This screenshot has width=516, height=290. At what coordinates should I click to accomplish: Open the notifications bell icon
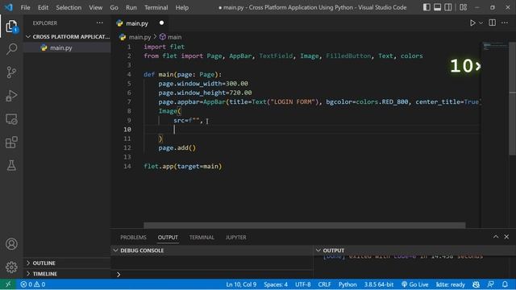[x=505, y=284]
